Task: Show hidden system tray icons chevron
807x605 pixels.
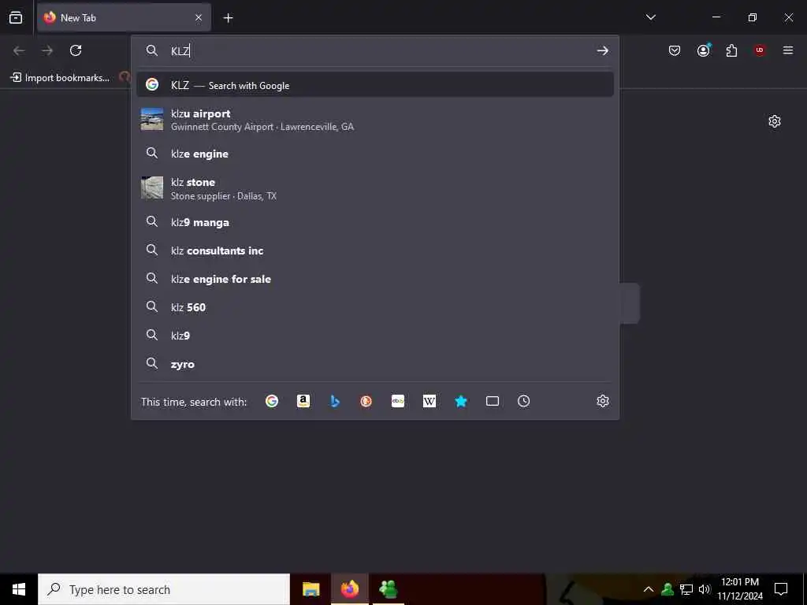Action: tap(649, 589)
